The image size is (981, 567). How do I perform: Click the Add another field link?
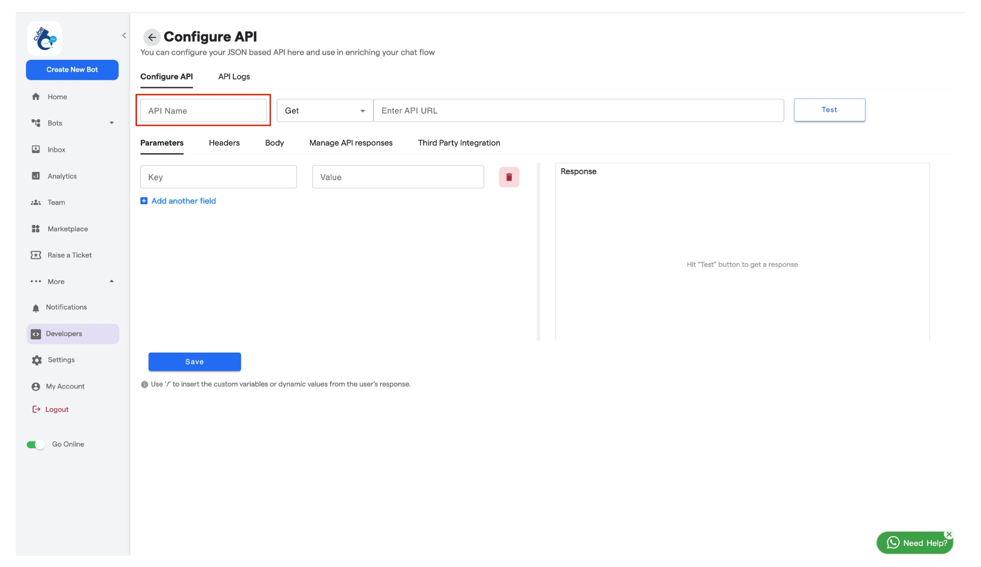183,201
